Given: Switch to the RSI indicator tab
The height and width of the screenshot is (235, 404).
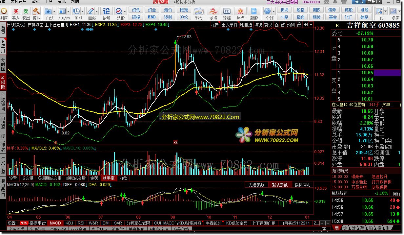Looking at the screenshot, I should [x=81, y=223].
